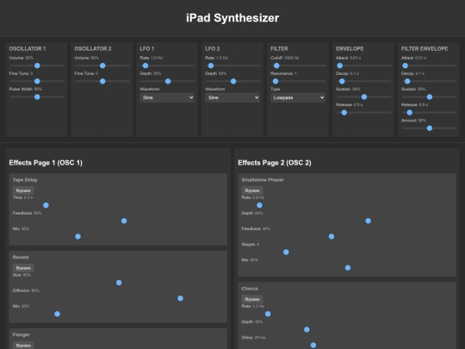465x349 pixels.
Task: Click the Tape Delay Mix slider knob
Action: click(77, 236)
